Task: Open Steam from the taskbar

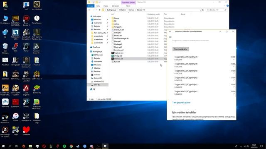Action: click(78, 146)
